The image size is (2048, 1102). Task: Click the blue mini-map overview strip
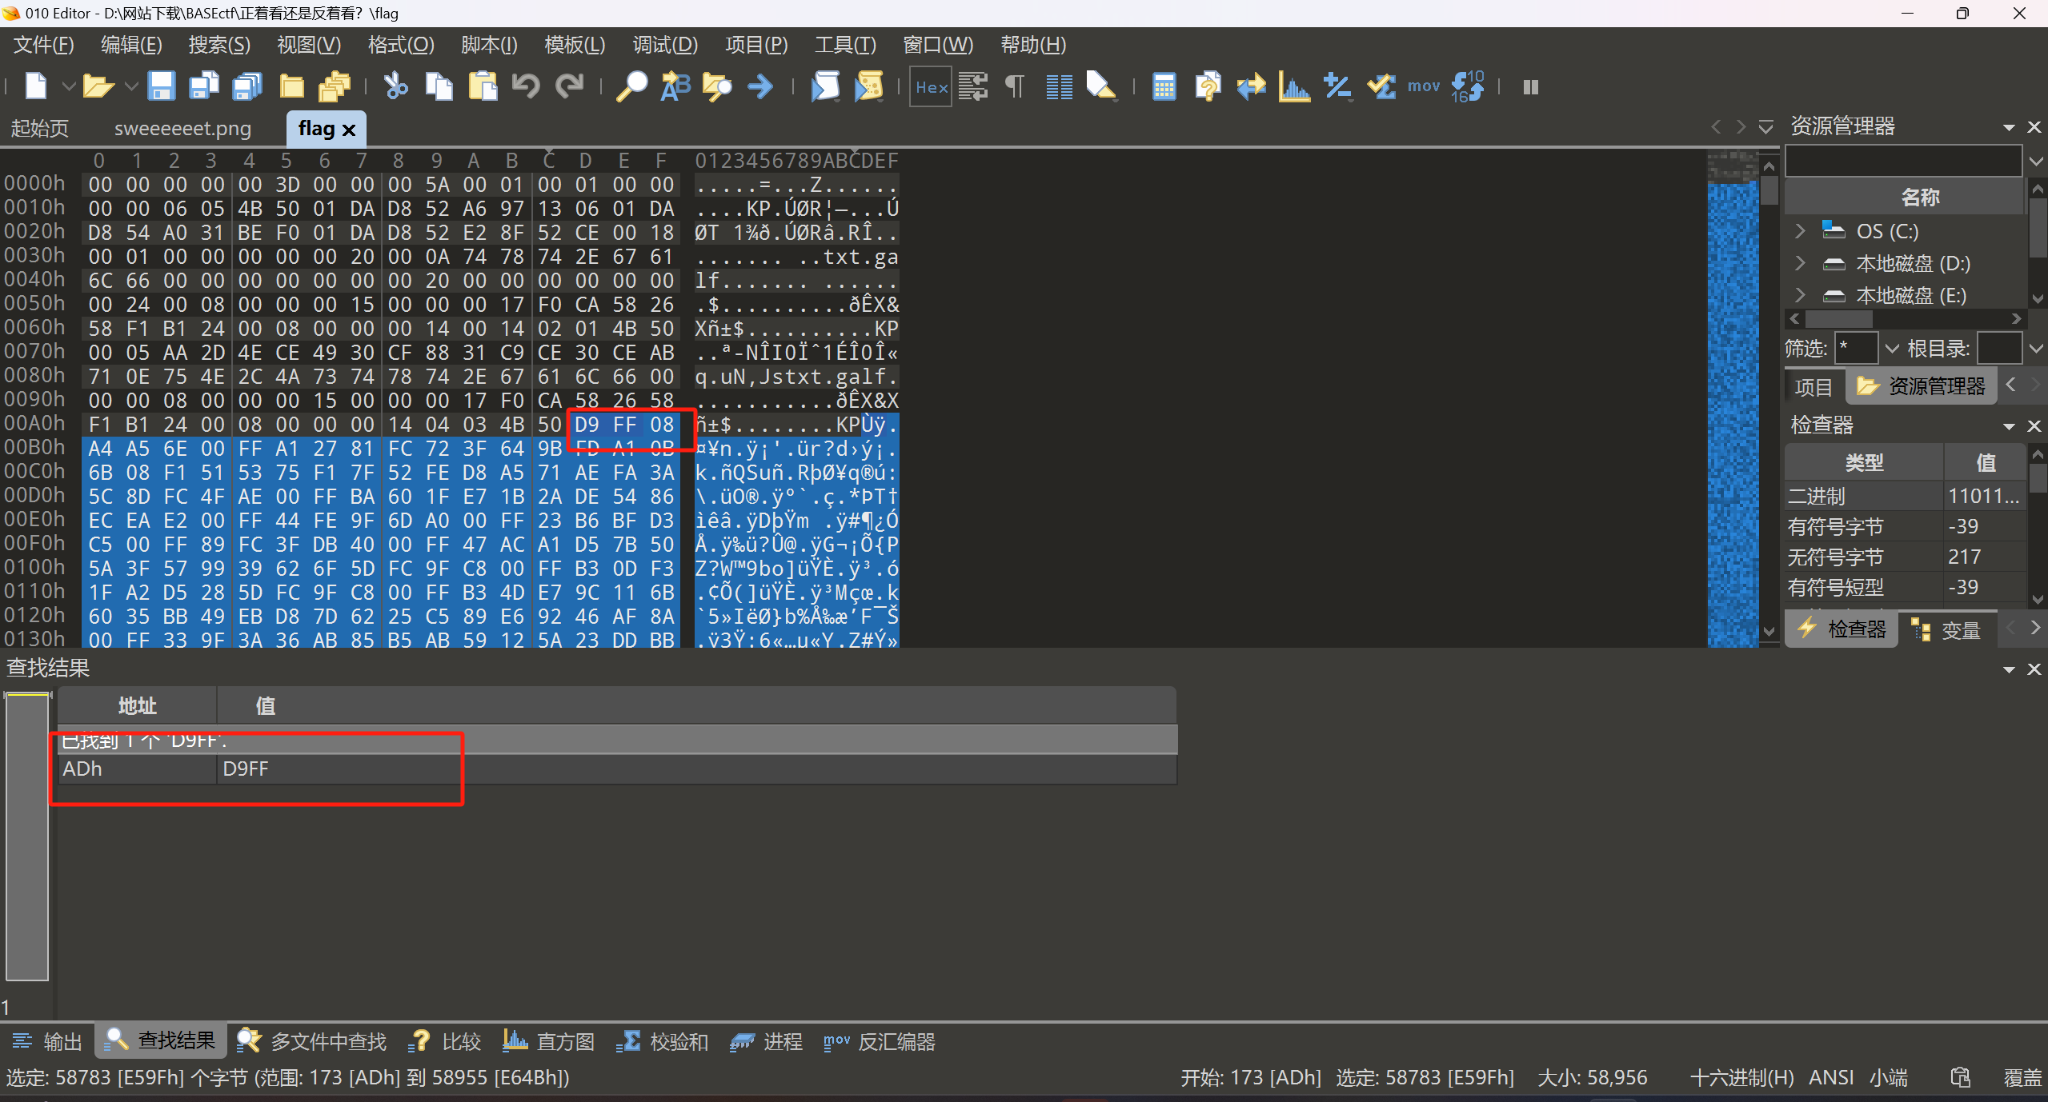click(1731, 400)
